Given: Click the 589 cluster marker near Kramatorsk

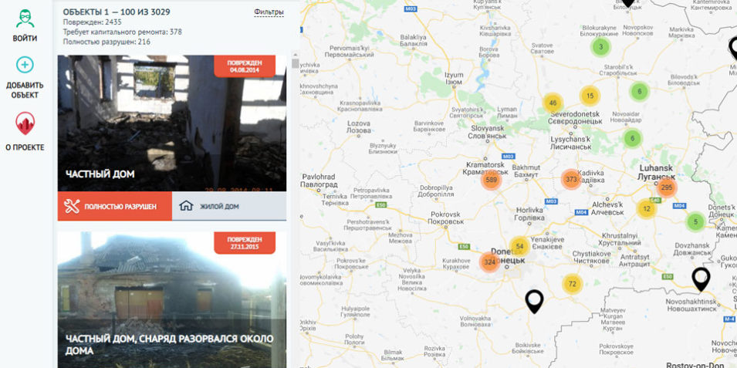Looking at the screenshot, I should coord(492,180).
